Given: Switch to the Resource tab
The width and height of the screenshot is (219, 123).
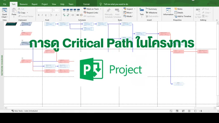Looking at the screenshot, I should coord(24,4).
